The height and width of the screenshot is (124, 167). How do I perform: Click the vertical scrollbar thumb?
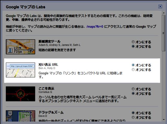pos(164,33)
